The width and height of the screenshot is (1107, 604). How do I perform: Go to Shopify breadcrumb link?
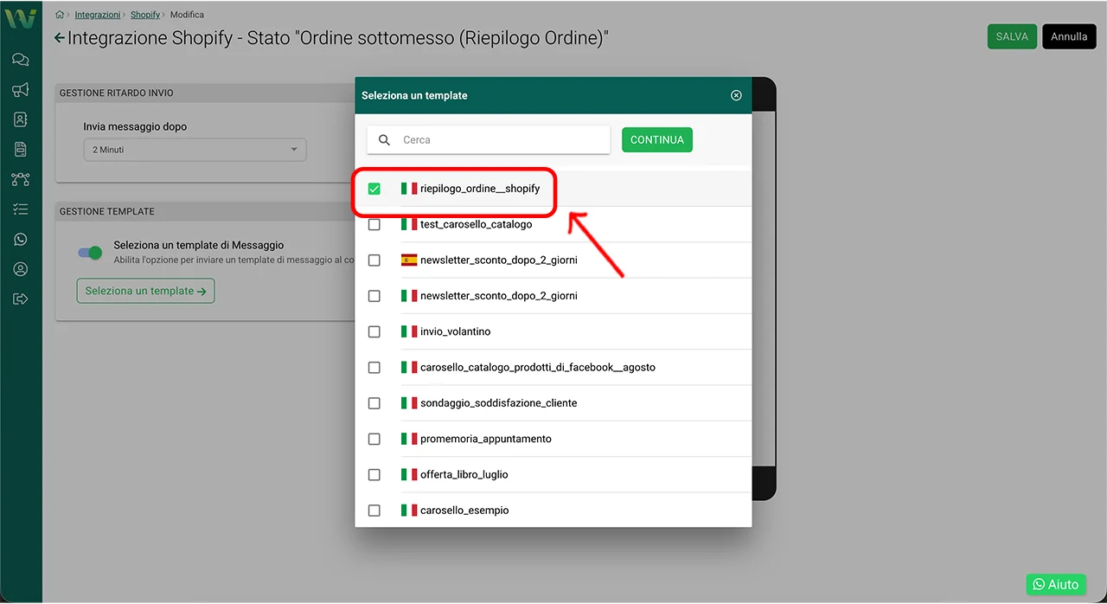pos(145,15)
